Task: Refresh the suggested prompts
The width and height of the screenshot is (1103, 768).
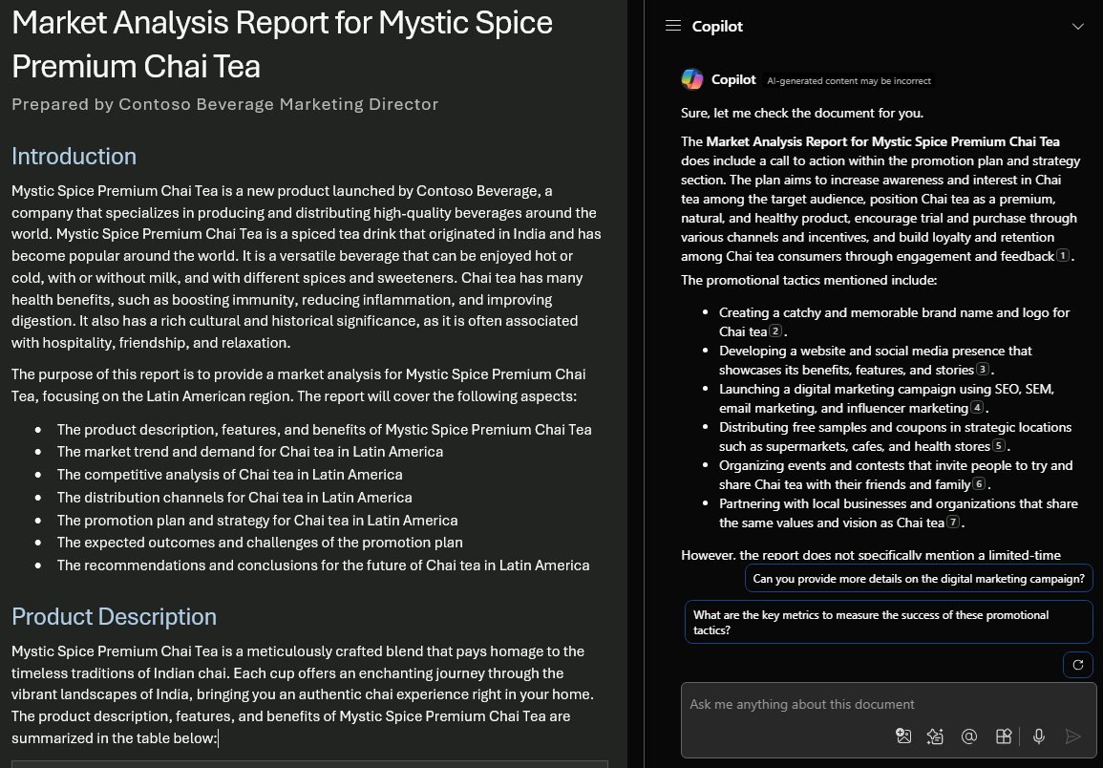Action: (x=1077, y=665)
